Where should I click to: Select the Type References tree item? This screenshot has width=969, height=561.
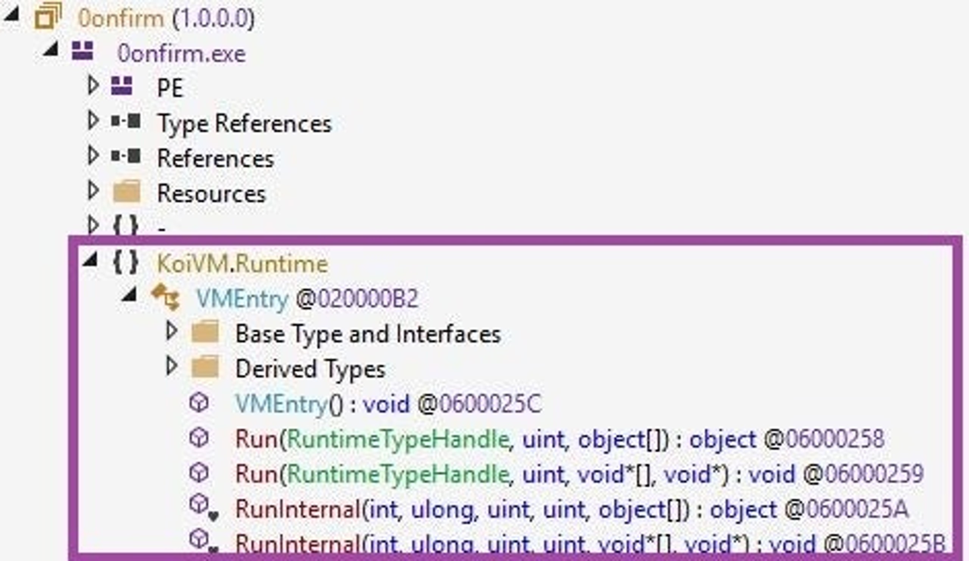tap(245, 124)
